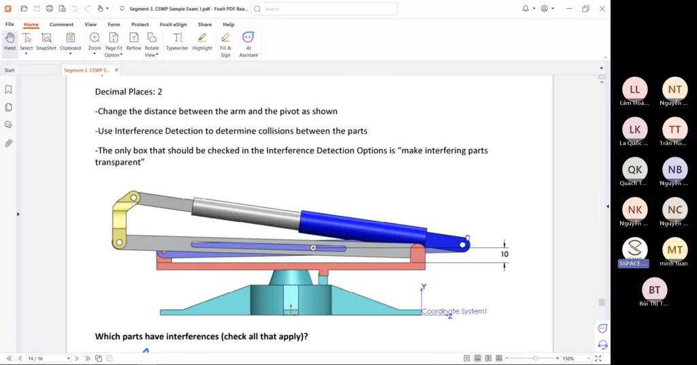Expand the Zoom dropdown arrow
The height and width of the screenshot is (365, 697).
click(95, 54)
